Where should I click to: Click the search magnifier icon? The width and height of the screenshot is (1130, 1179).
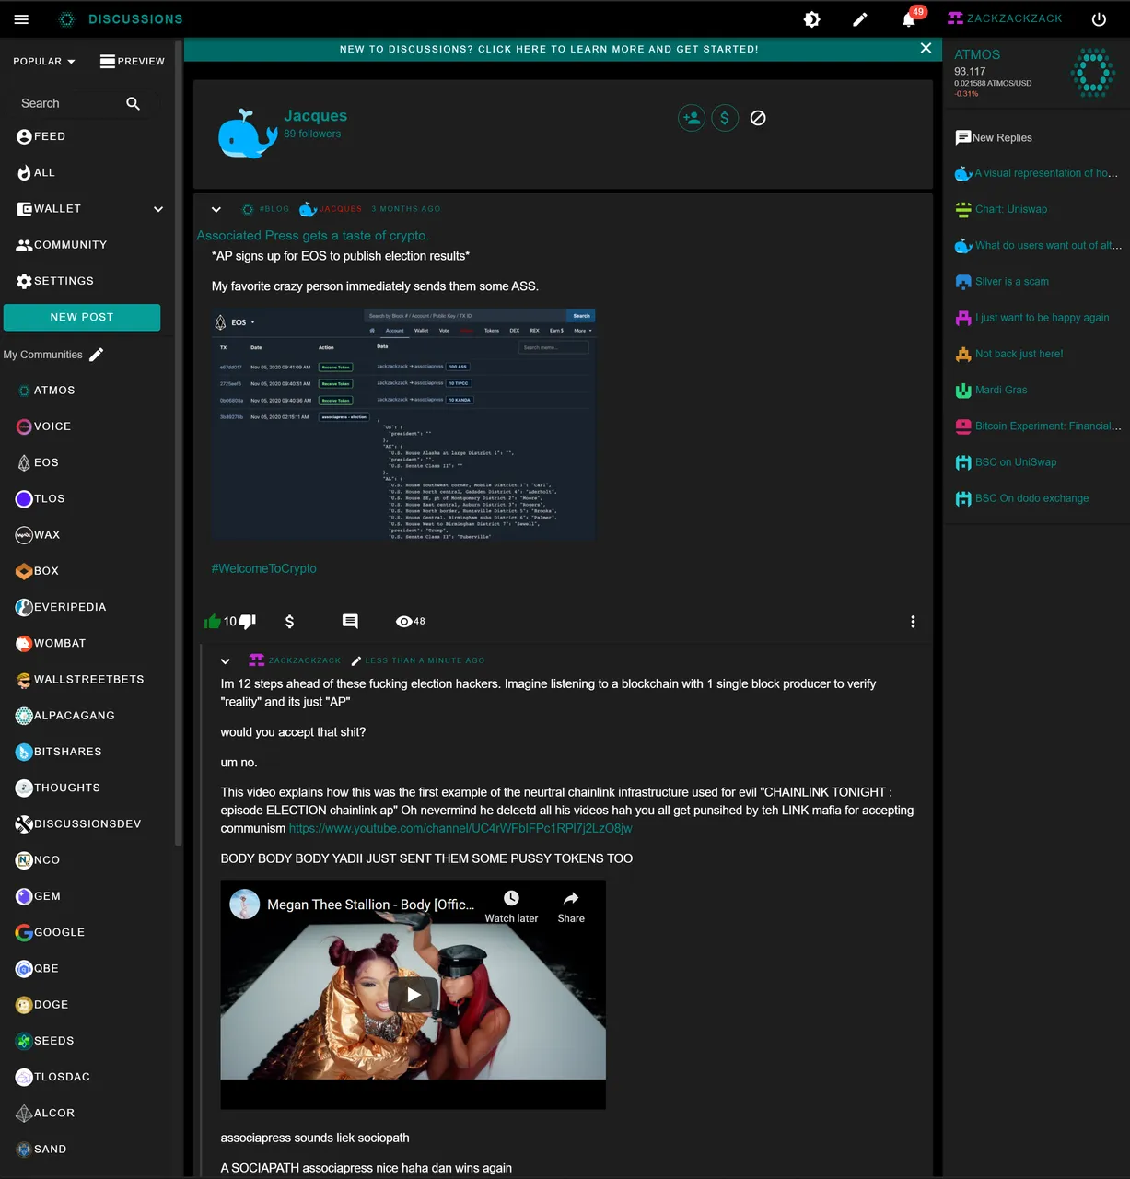[134, 103]
